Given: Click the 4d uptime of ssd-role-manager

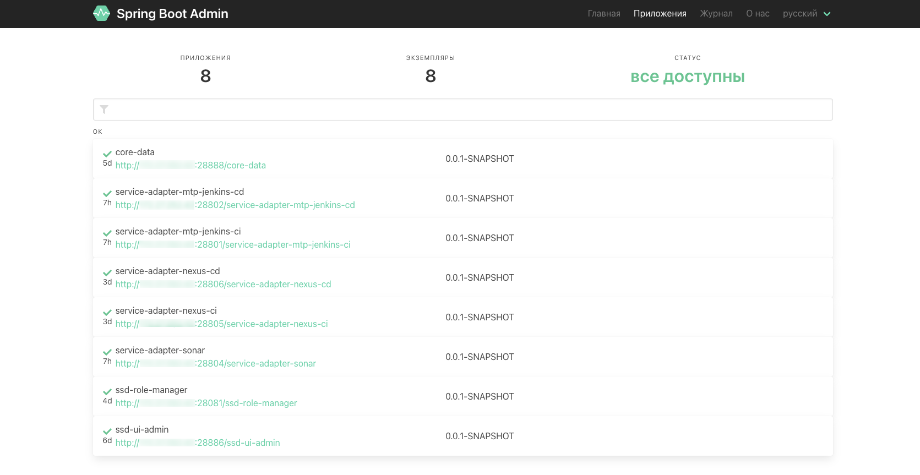Looking at the screenshot, I should (x=107, y=401).
